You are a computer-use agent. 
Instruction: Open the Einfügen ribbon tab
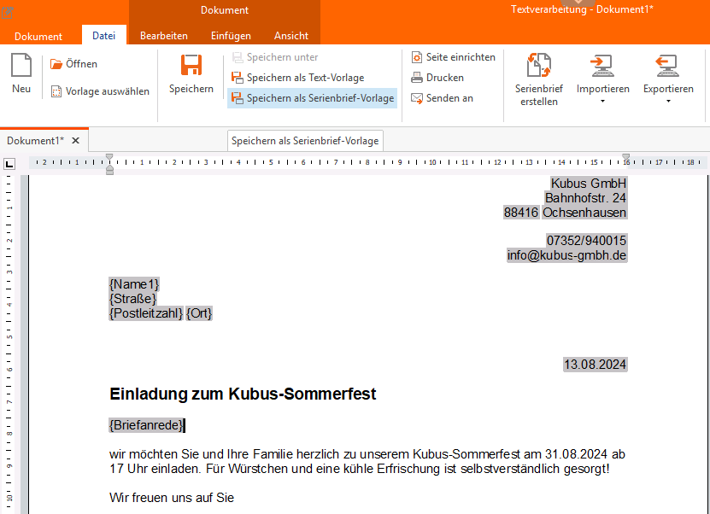(231, 36)
